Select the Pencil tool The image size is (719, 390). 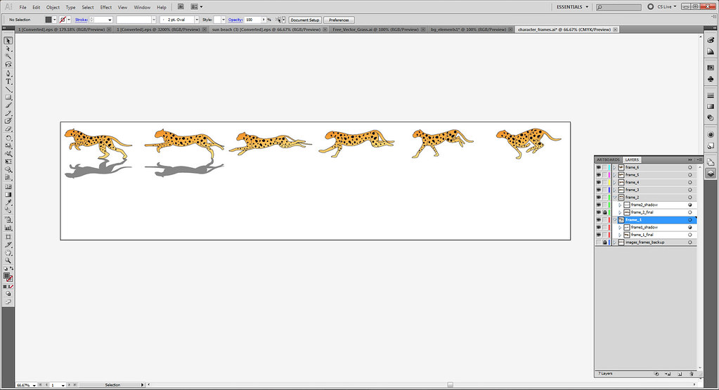[x=8, y=113]
